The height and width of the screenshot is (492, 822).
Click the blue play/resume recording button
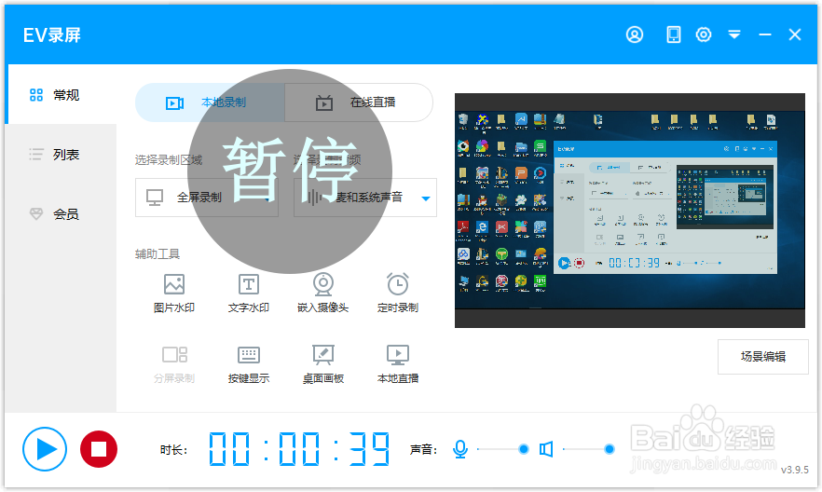tap(45, 449)
